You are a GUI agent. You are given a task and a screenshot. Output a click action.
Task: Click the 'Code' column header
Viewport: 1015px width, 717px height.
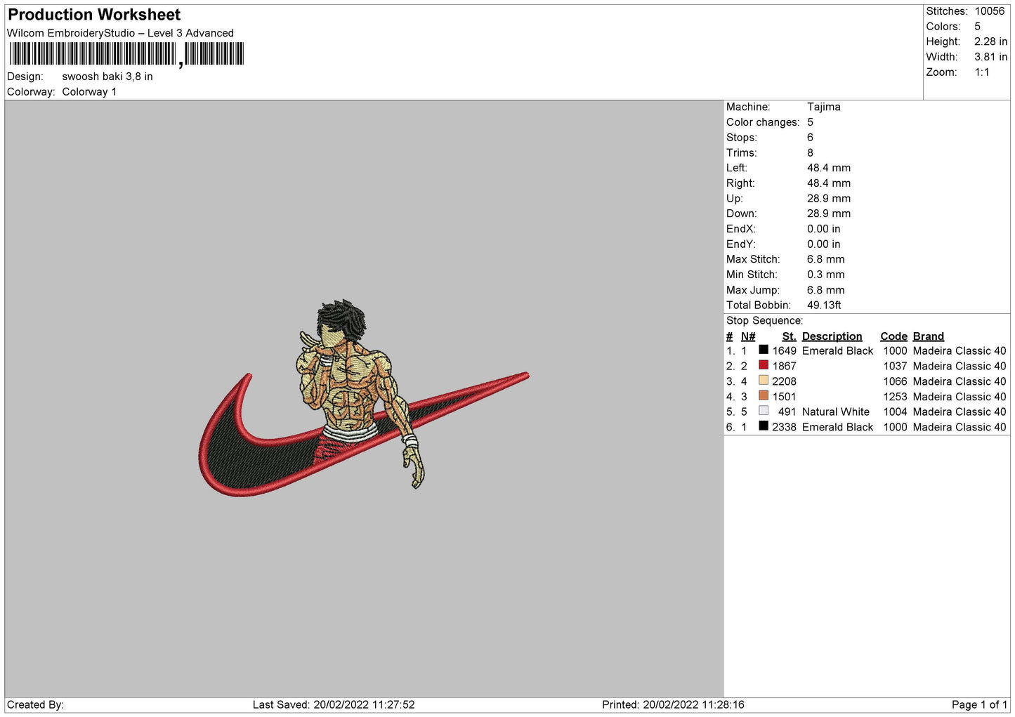coord(893,336)
